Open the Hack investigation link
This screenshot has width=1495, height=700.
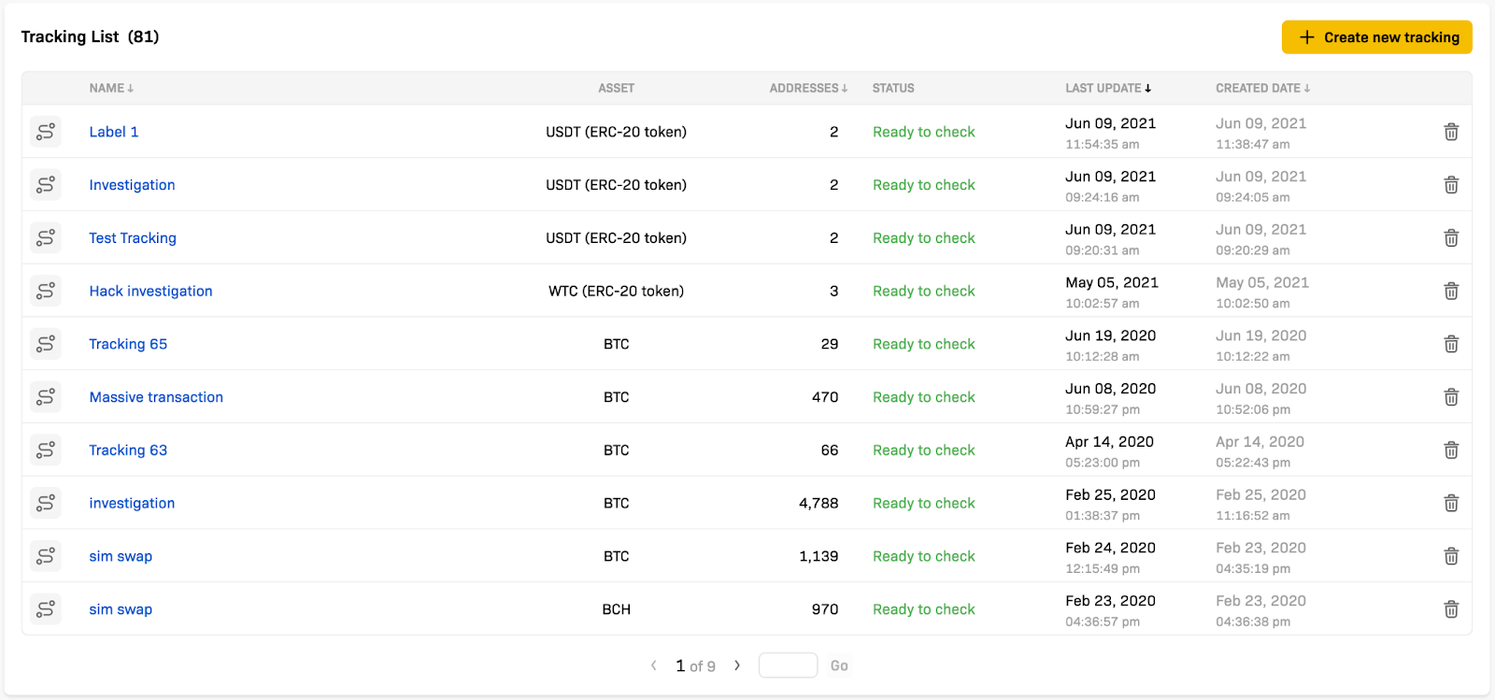[x=150, y=292]
